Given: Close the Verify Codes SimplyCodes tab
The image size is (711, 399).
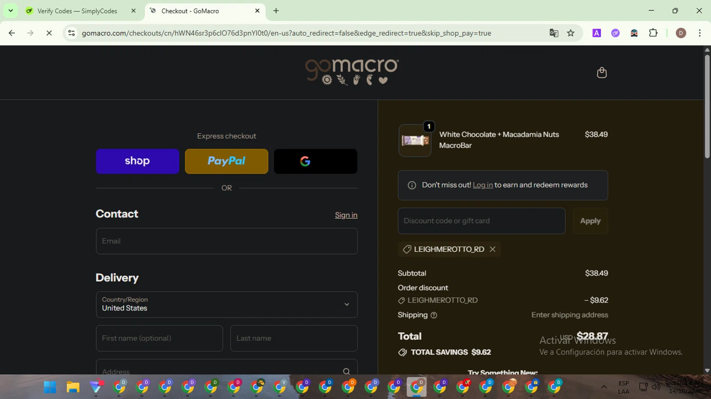Looking at the screenshot, I should point(133,11).
